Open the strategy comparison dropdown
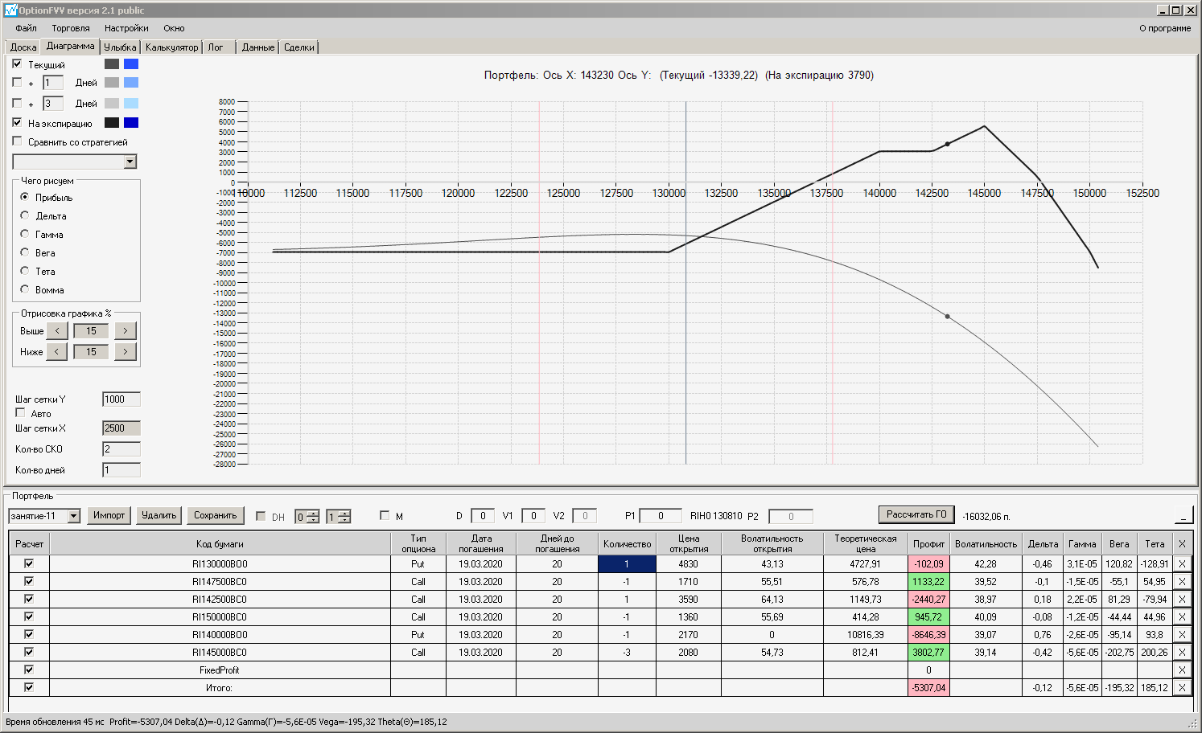The image size is (1202, 733). (x=130, y=162)
